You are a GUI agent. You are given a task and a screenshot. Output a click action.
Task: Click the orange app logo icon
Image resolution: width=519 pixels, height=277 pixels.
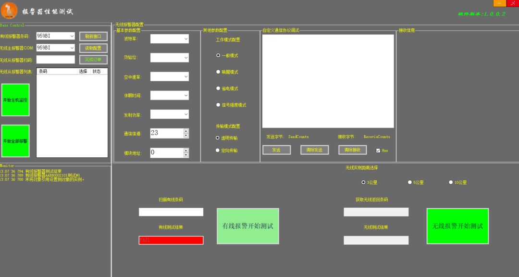click(9, 11)
